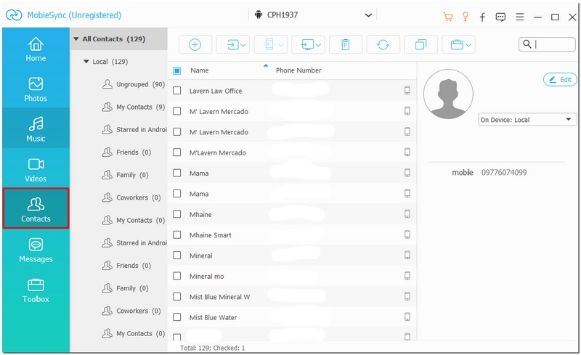Click the Facebook icon in title bar
The width and height of the screenshot is (581, 355).
coord(483,16)
